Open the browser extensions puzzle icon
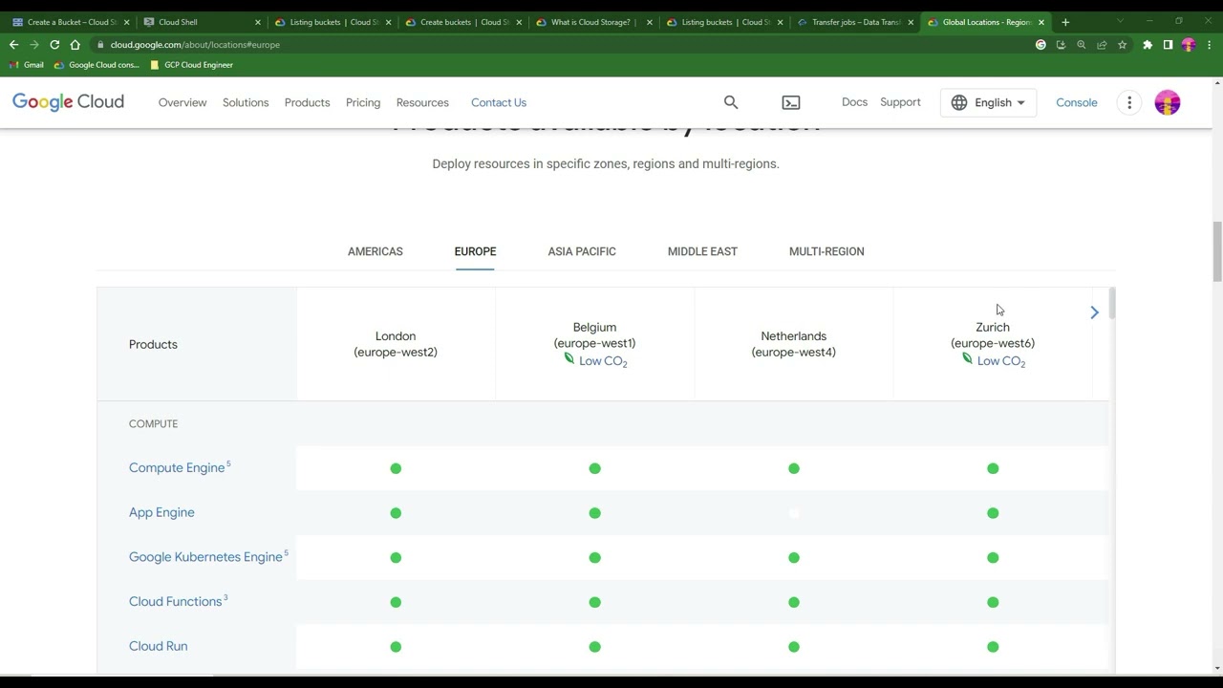This screenshot has height=688, width=1223. tap(1148, 45)
